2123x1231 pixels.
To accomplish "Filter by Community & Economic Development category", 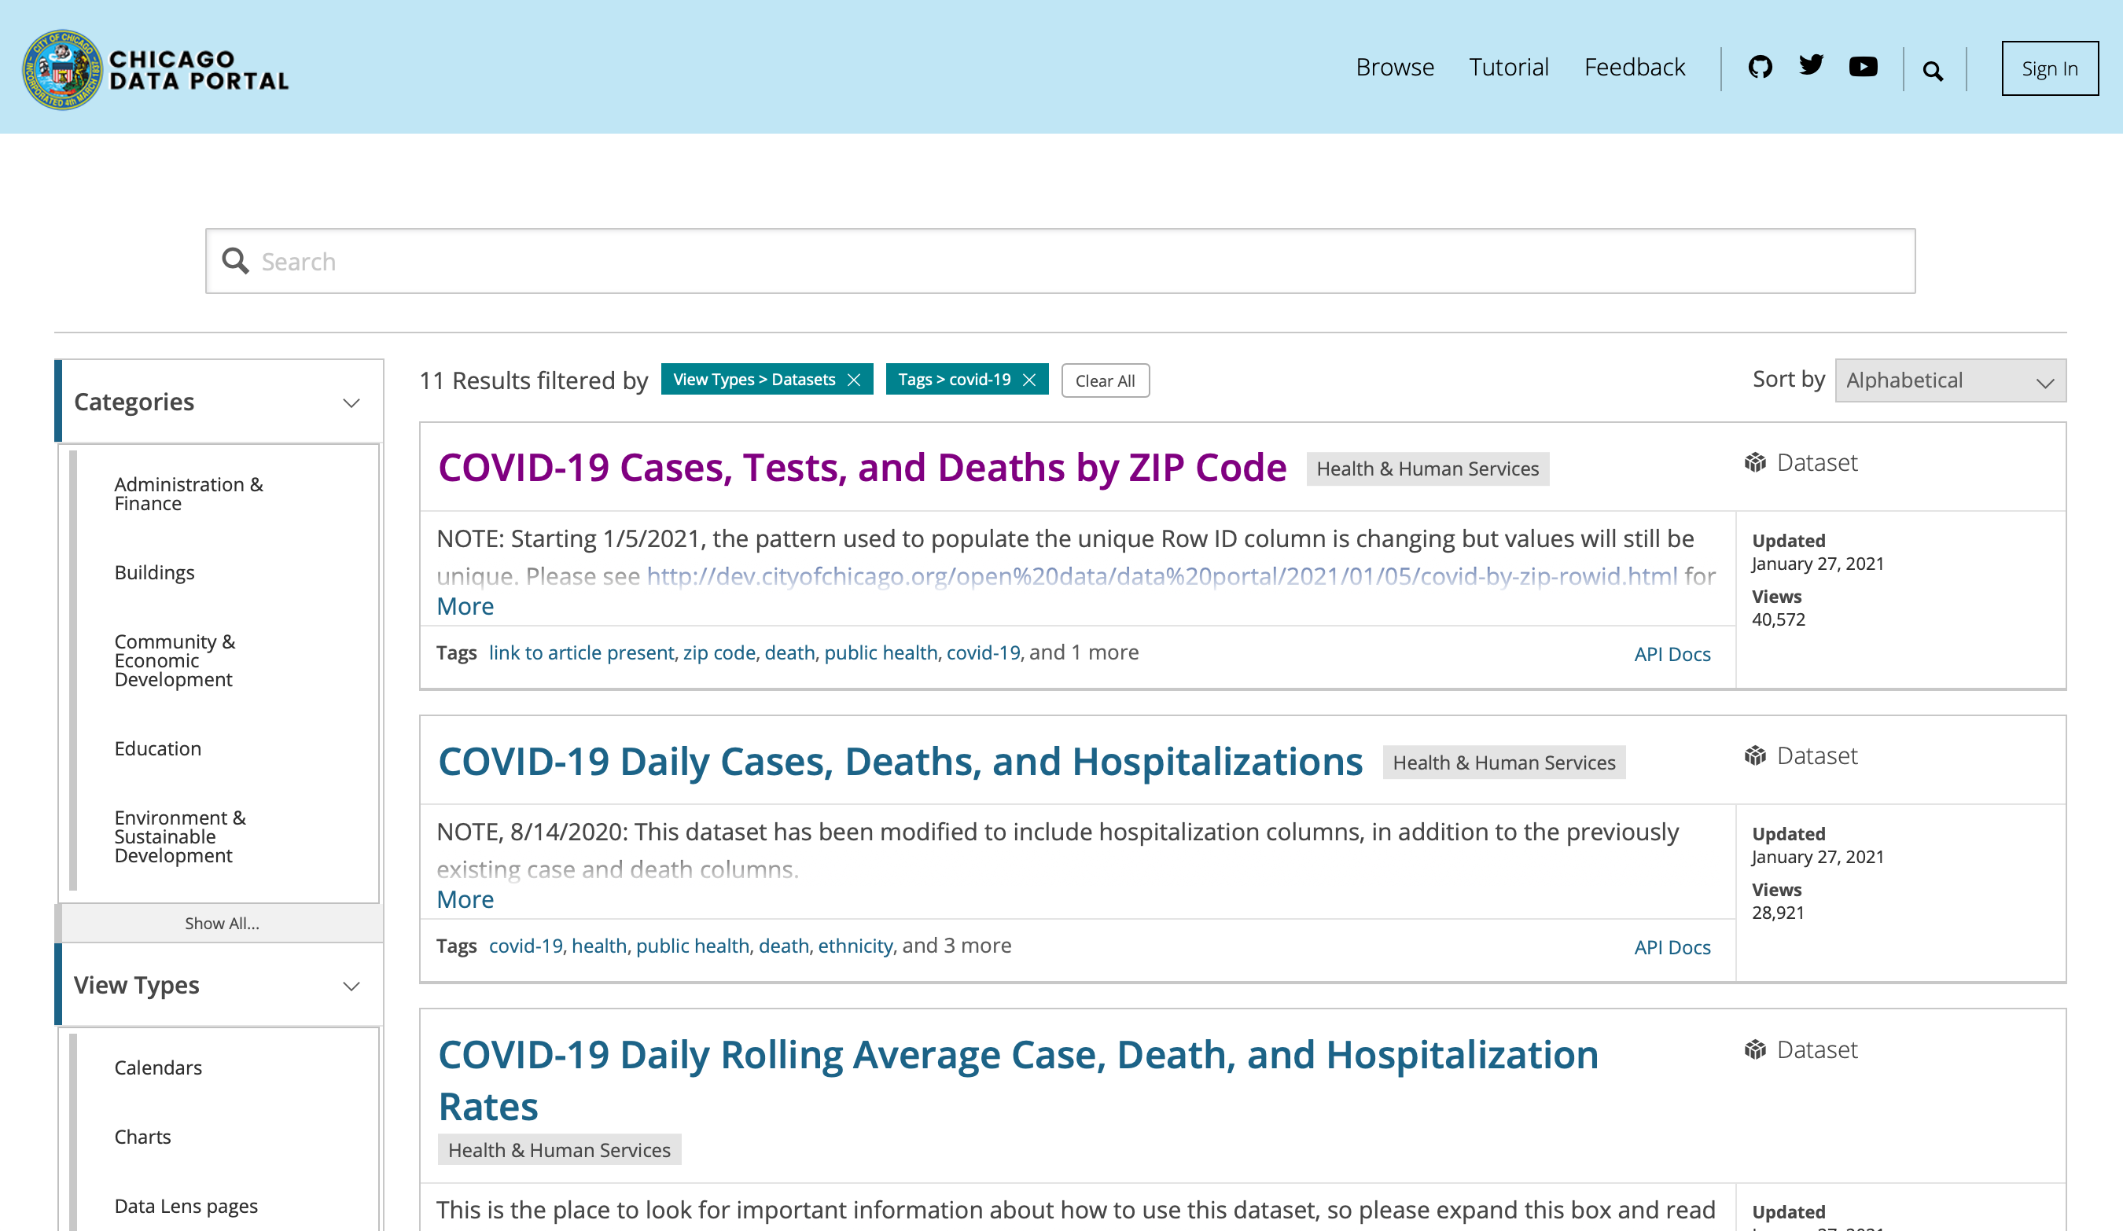I will (x=175, y=660).
